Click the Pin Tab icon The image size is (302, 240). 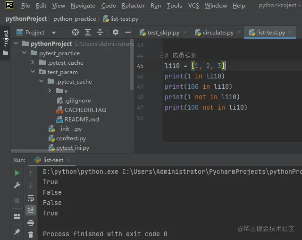pos(17,232)
